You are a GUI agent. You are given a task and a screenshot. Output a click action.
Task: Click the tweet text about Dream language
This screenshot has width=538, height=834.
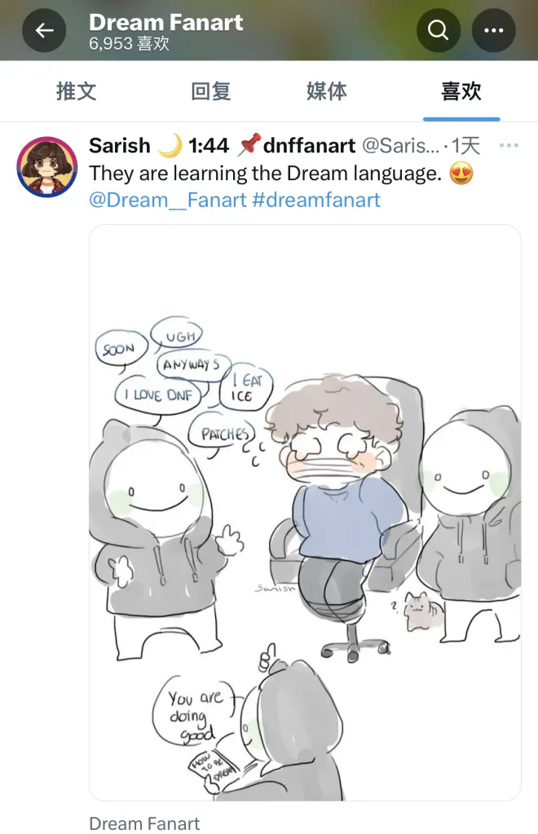coord(265,174)
